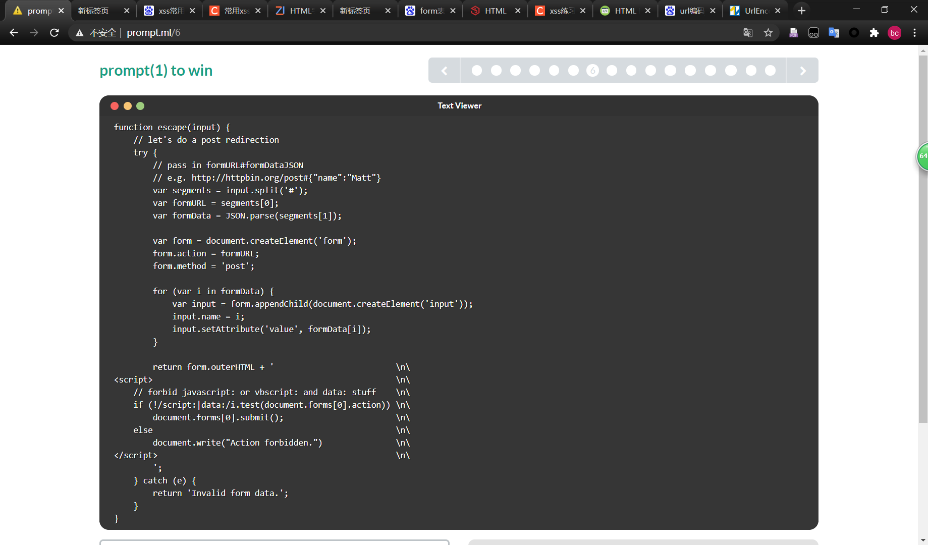This screenshot has width=928, height=545.
Task: Close the 'xss常用' tab
Action: 192,11
